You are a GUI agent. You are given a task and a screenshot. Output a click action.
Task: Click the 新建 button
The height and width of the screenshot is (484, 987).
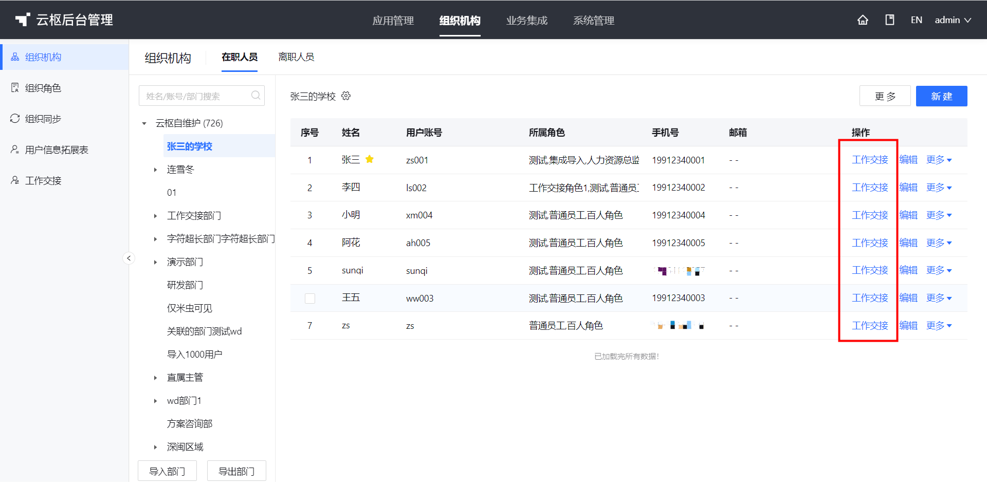942,96
